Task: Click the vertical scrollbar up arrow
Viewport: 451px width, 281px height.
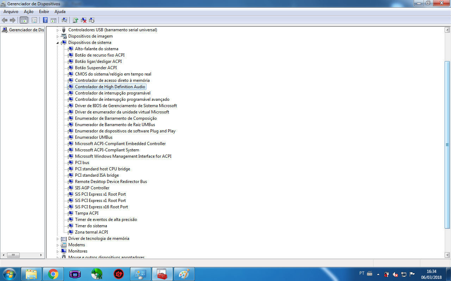Action: (447, 30)
